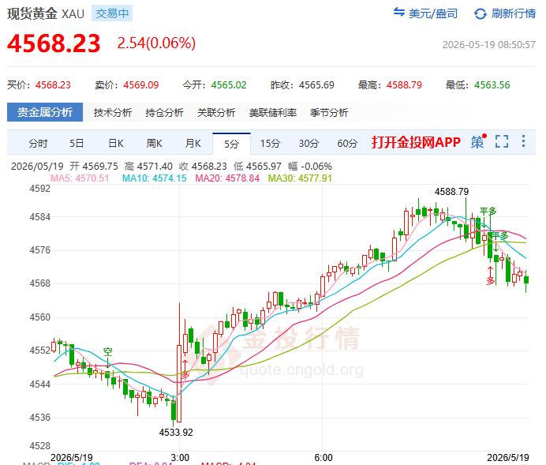Screen dimensions: 546x465
Task: Click the 6:00 time axis label
Action: click(x=323, y=457)
